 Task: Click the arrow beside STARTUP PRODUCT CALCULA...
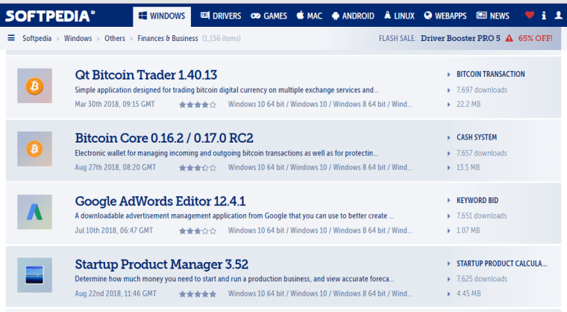pyautogui.click(x=449, y=263)
